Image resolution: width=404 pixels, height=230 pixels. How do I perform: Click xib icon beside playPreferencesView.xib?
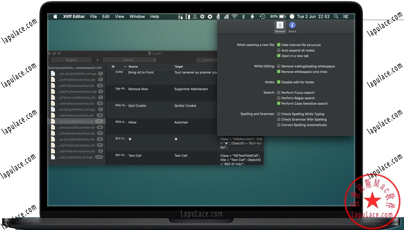53,92
